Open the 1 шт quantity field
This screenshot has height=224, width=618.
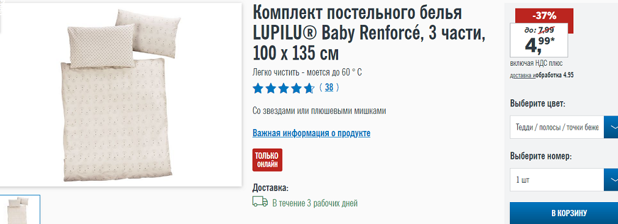(x=557, y=180)
